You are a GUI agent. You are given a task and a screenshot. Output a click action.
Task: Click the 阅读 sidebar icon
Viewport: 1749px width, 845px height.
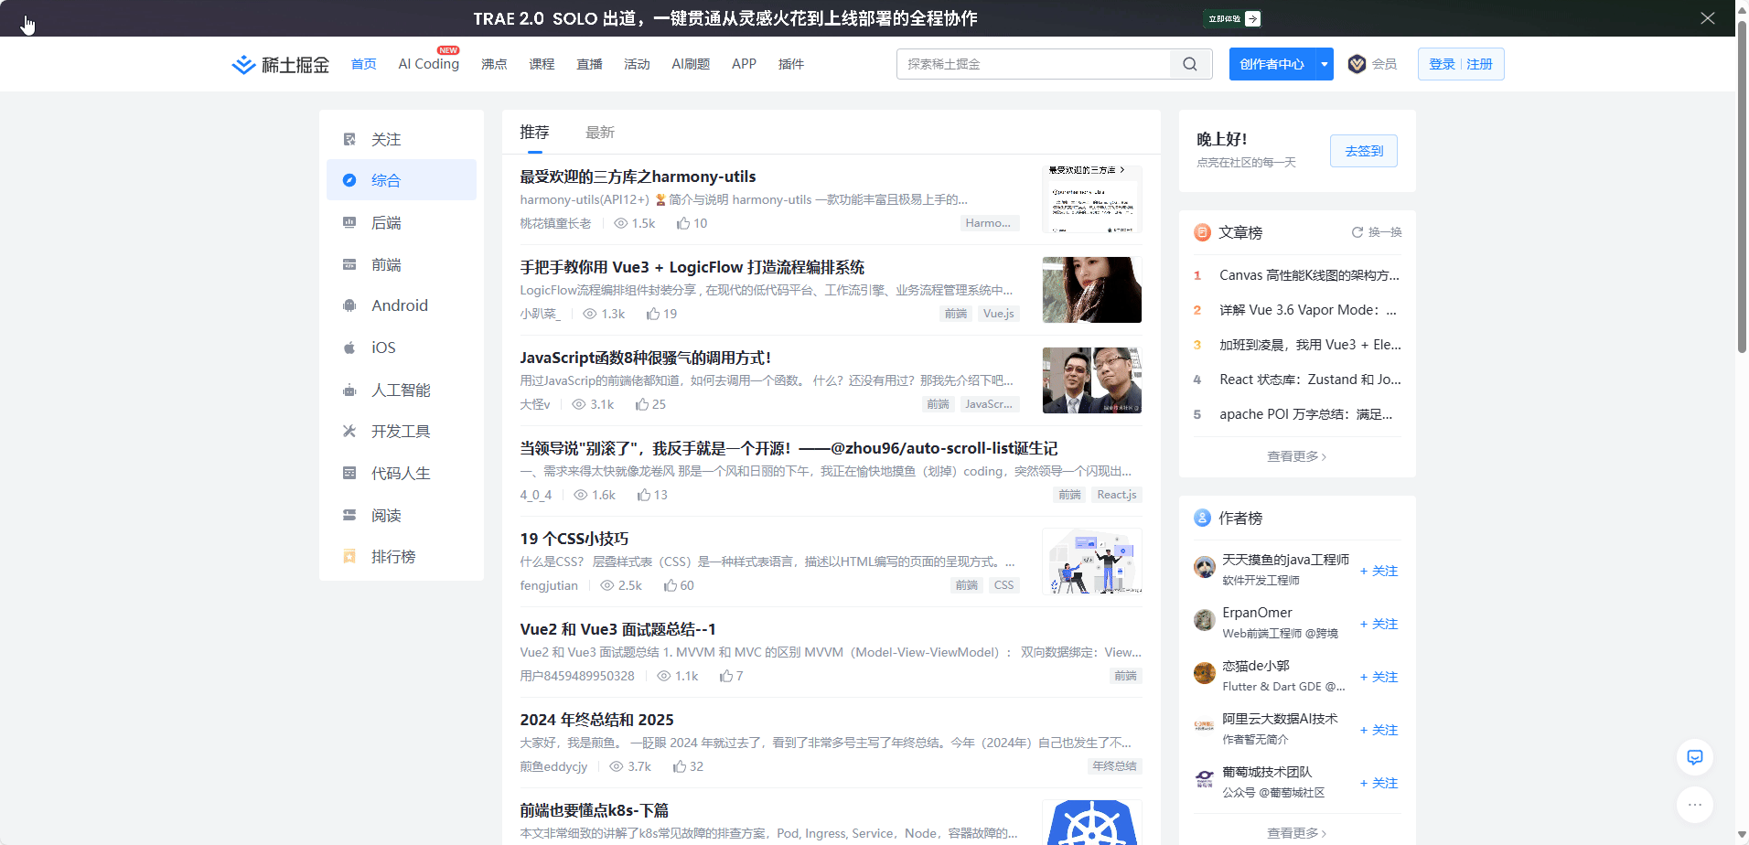tap(349, 515)
